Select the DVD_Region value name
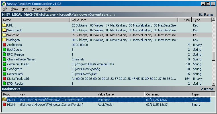This screenshot has width=217, height=114. [x=16, y=84]
